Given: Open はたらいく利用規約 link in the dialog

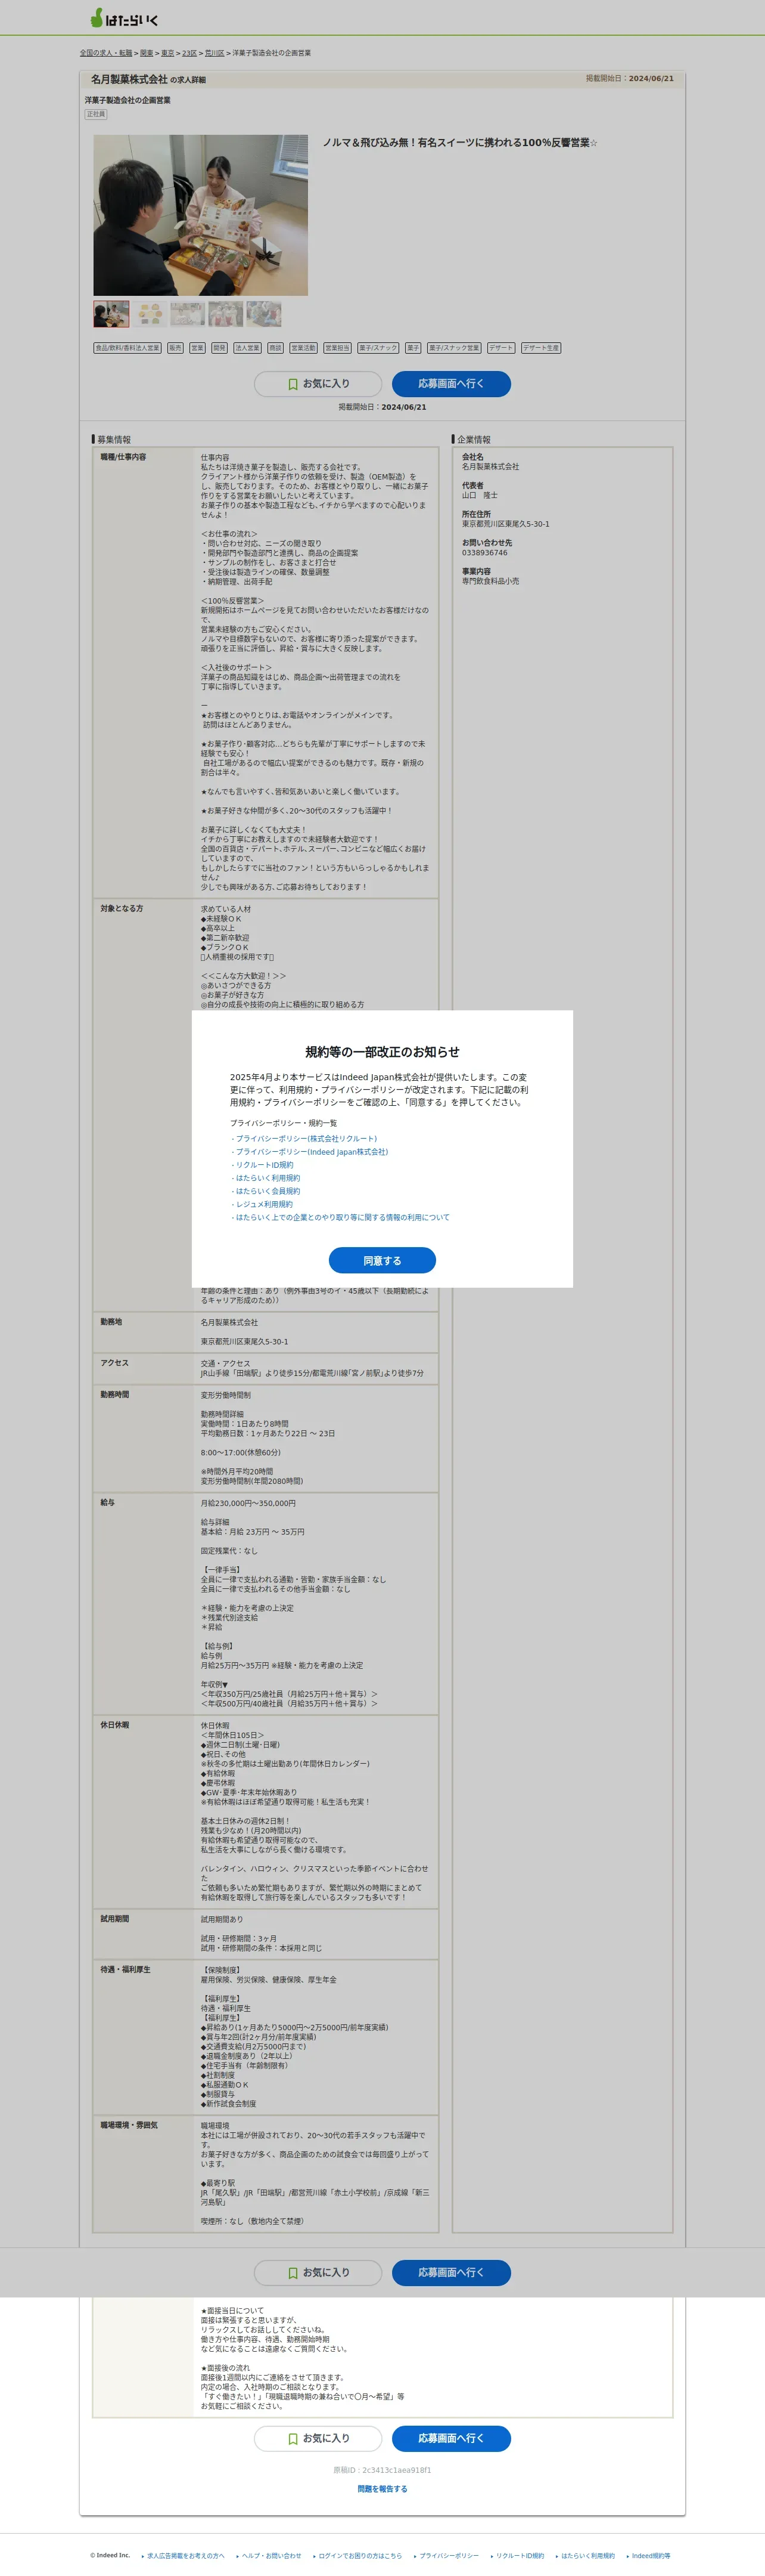Looking at the screenshot, I should 267,1177.
